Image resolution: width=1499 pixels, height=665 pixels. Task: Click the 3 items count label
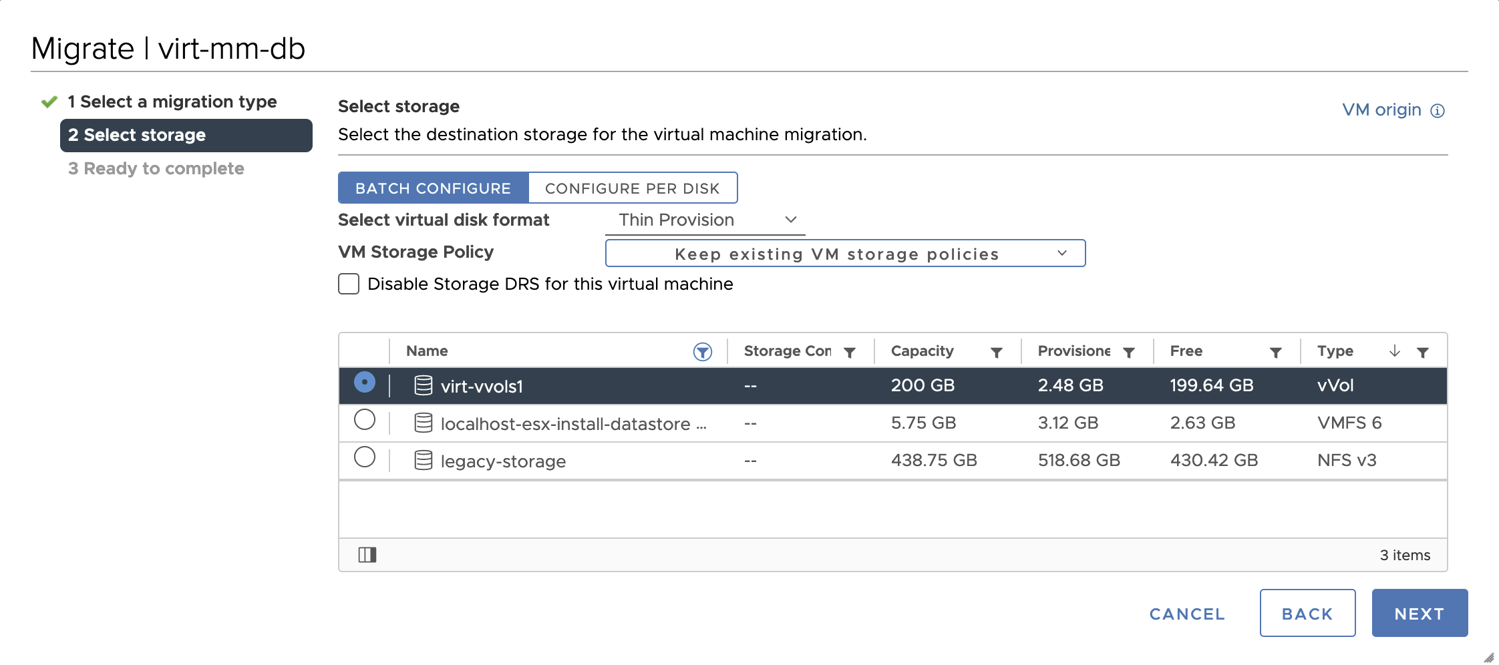click(1405, 555)
